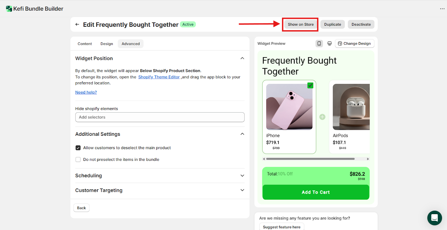Click the Show on Store button
The width and height of the screenshot is (447, 230).
coord(301,25)
